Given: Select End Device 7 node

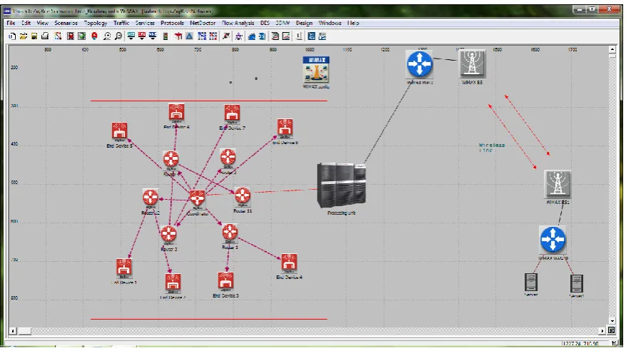Looking at the screenshot, I should (x=232, y=114).
